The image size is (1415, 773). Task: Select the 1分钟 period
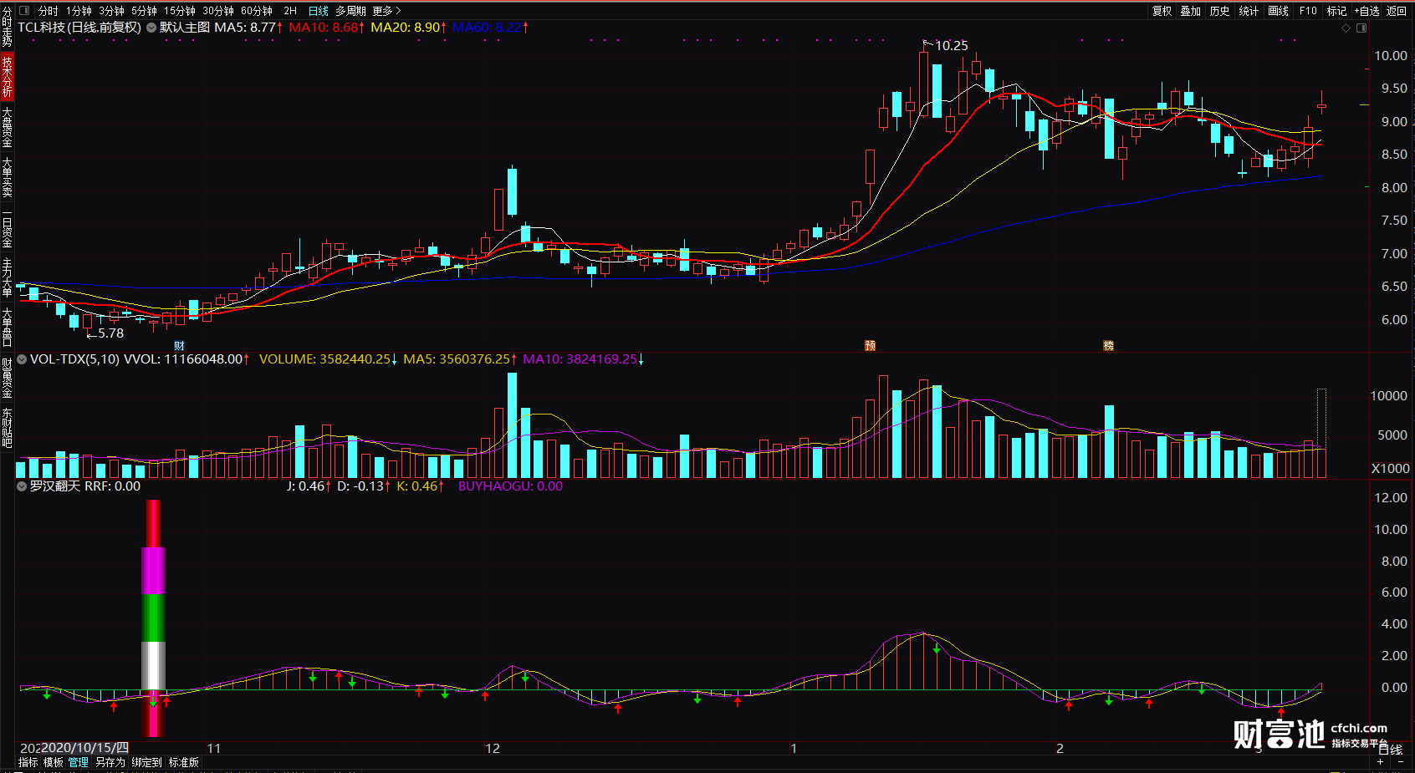coord(79,11)
